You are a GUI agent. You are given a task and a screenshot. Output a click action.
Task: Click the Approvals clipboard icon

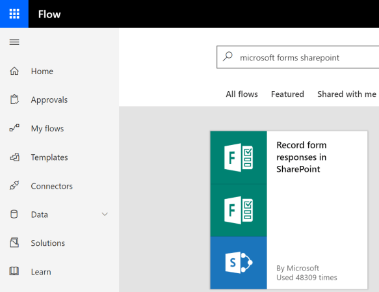click(14, 100)
